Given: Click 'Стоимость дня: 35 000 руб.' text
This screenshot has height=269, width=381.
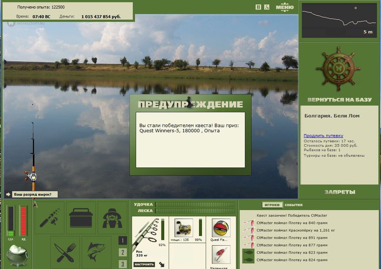Looking at the screenshot, I should tap(330, 145).
